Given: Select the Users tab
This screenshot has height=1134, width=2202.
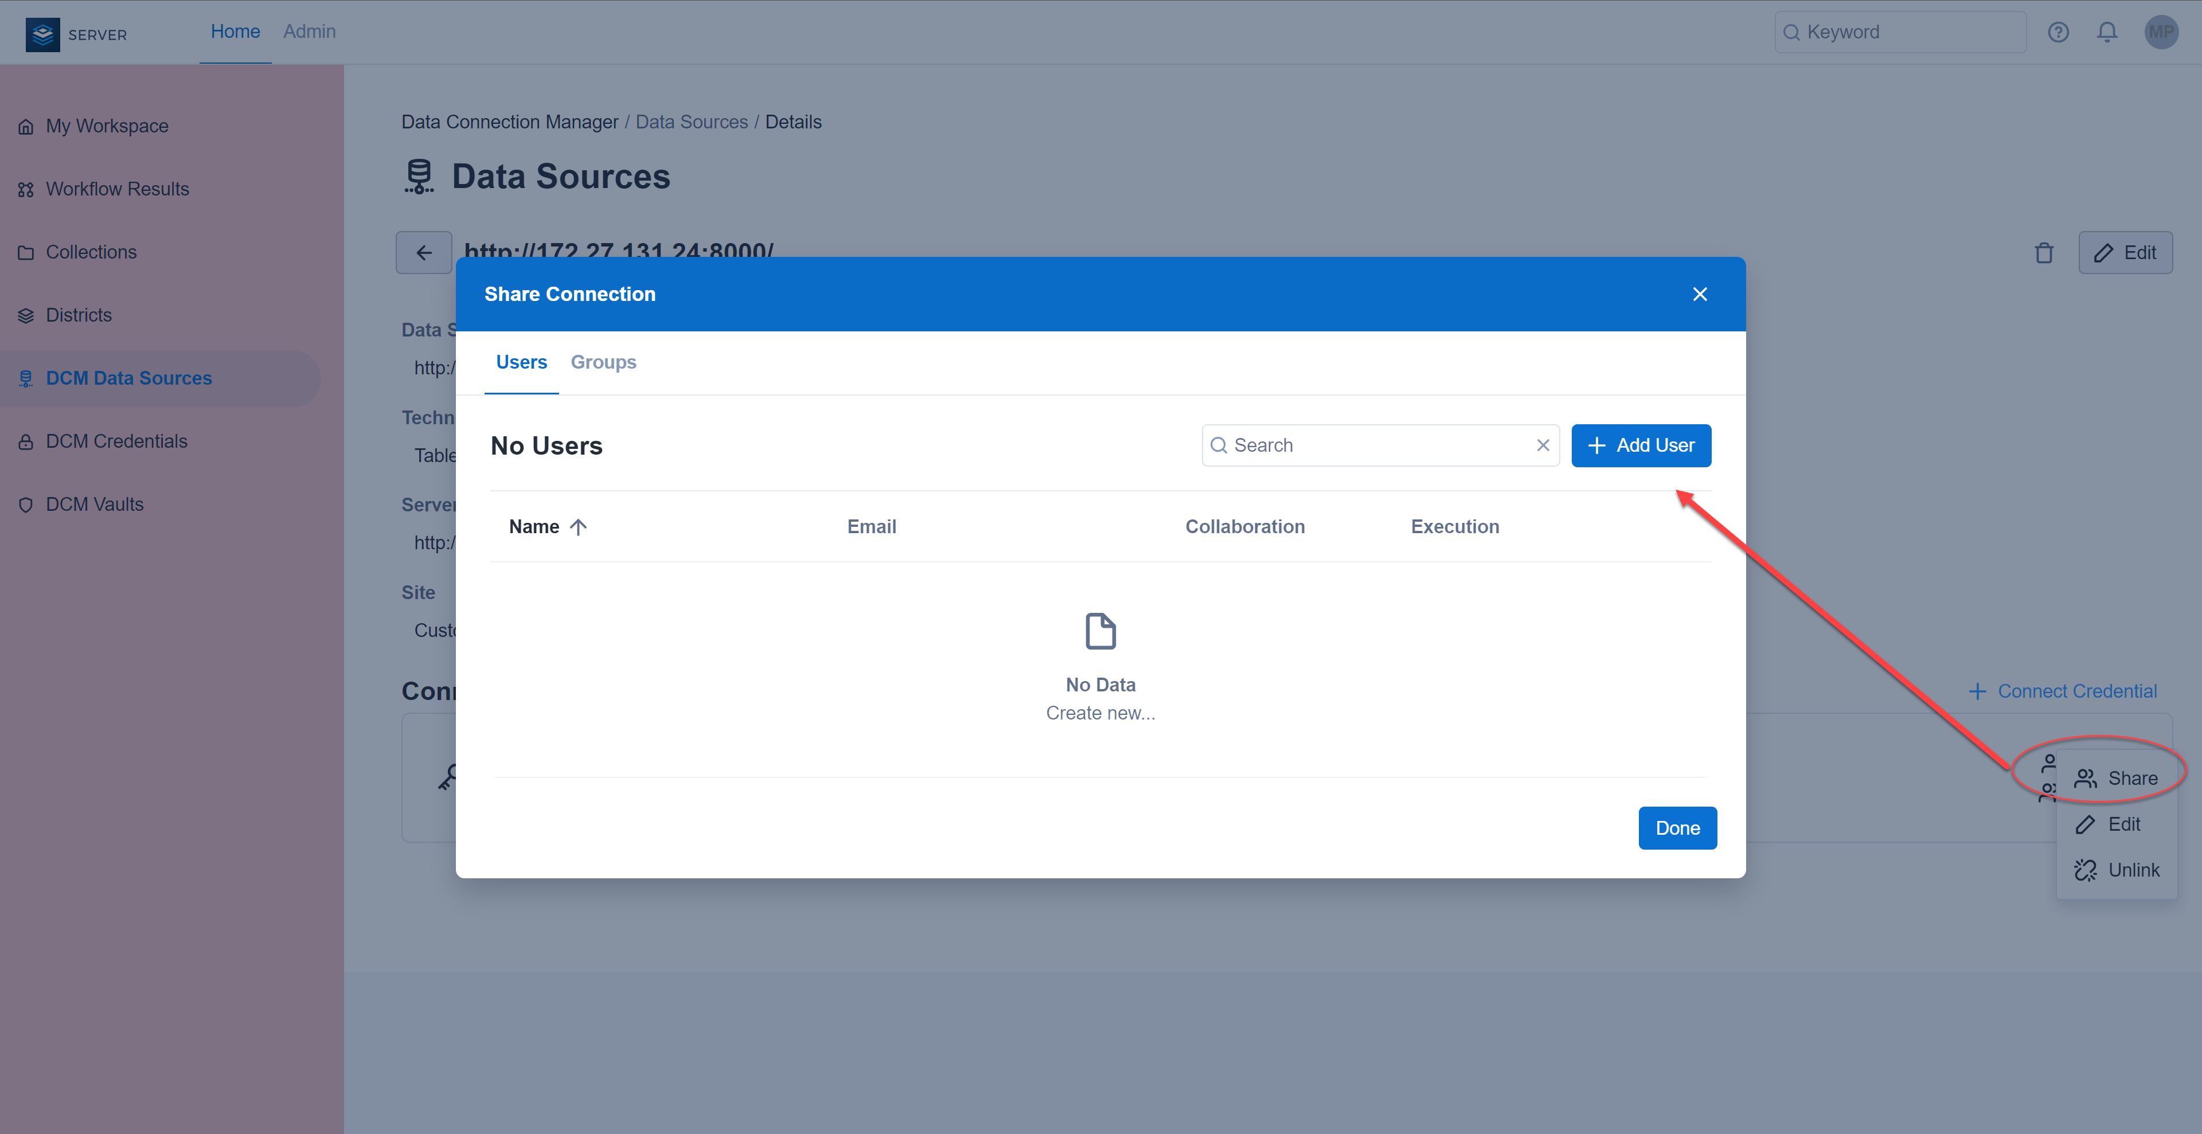Looking at the screenshot, I should click(521, 362).
